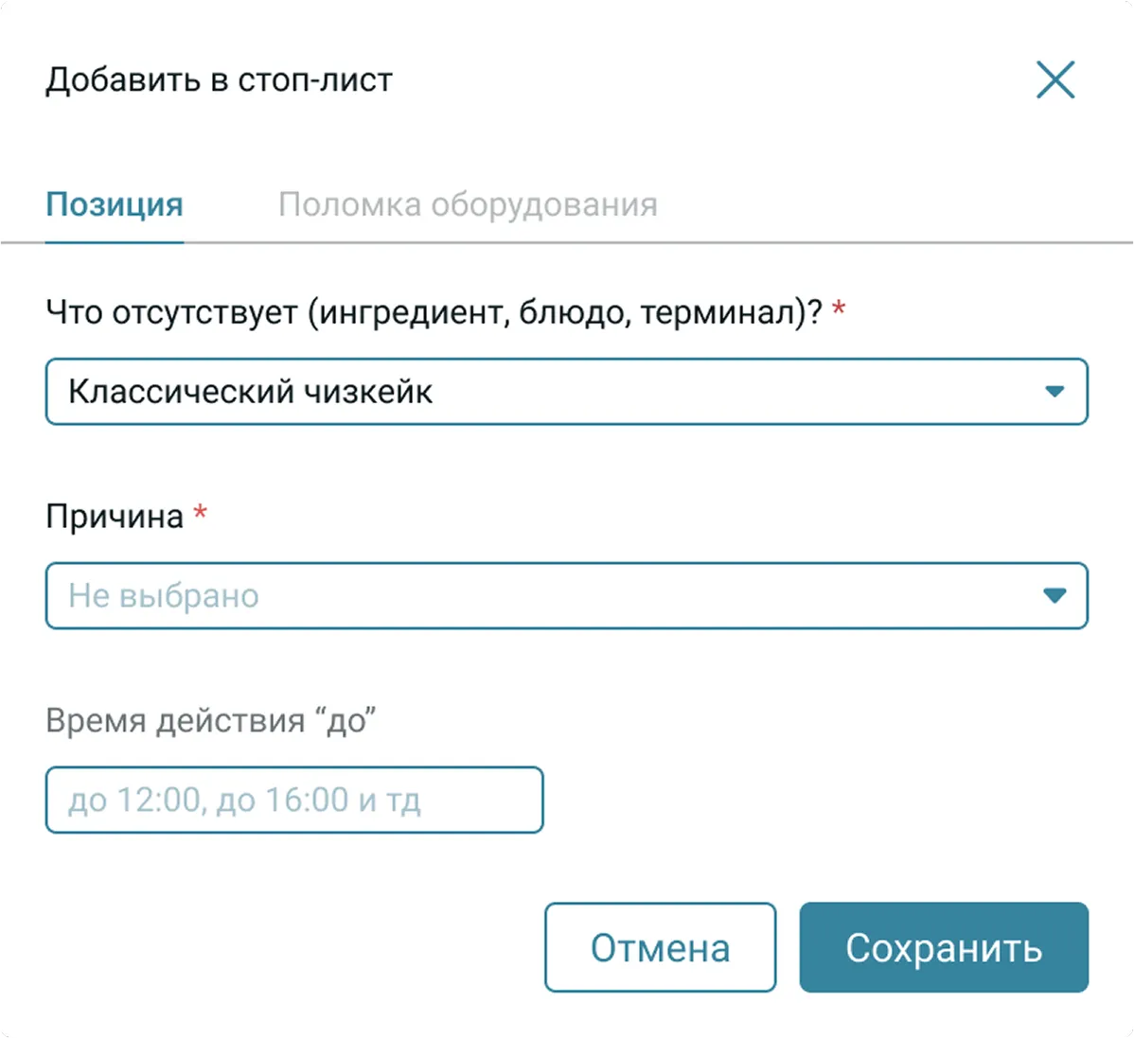Save the entry with the Сохранить button
This screenshot has width=1134, height=1039.
point(944,947)
